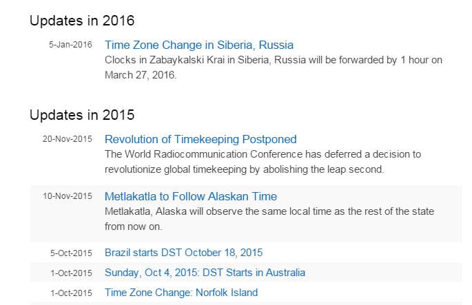Viewport: 472px width, 305px height.
Task: Open Time Zone Change: Norfolk Island link
Action: [x=181, y=293]
